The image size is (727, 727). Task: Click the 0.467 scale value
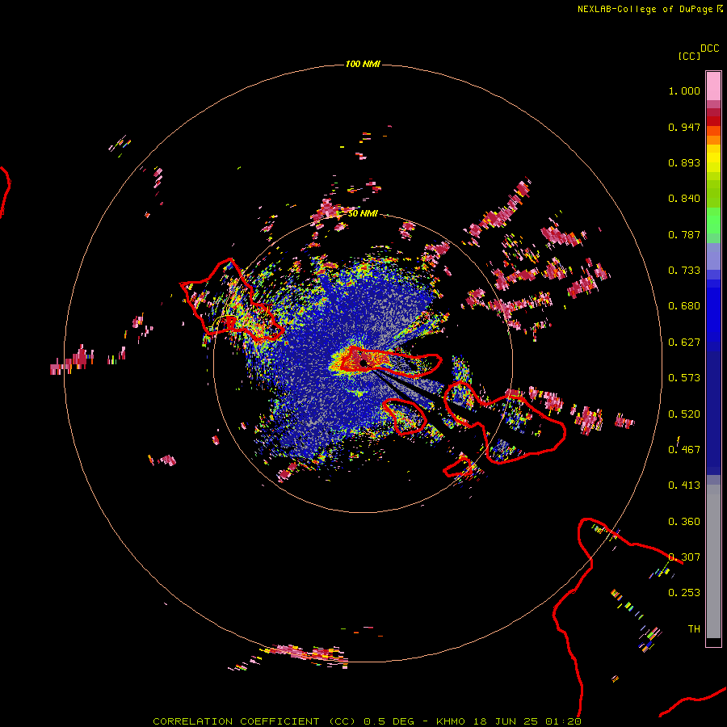click(x=684, y=450)
